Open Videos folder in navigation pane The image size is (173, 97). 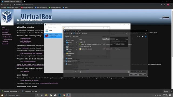(x=70, y=56)
